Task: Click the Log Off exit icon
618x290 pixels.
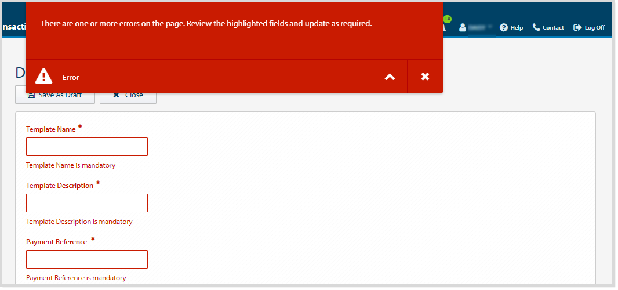Action: click(577, 27)
